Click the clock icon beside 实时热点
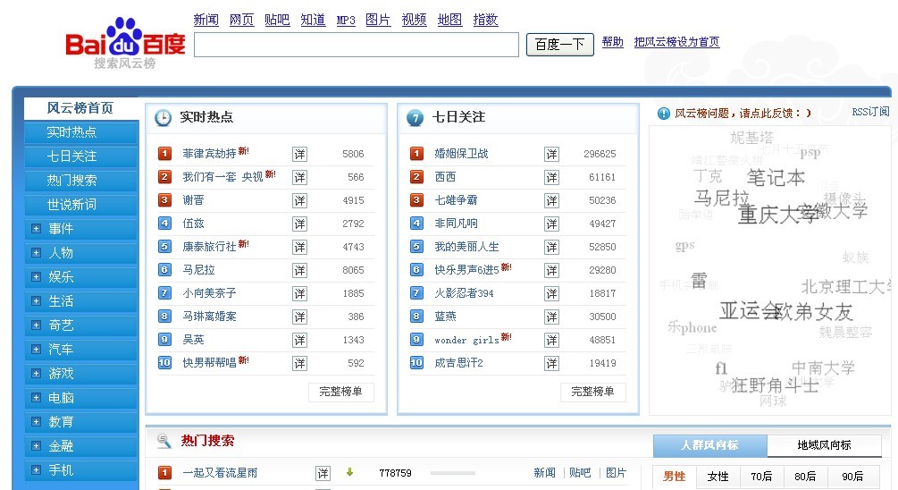 click(x=164, y=118)
